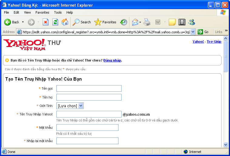Viewport: 230px width, 156px height.
Task: Click the 'Phải có ít nhất sáu ký tự' hint
Action: (74, 134)
